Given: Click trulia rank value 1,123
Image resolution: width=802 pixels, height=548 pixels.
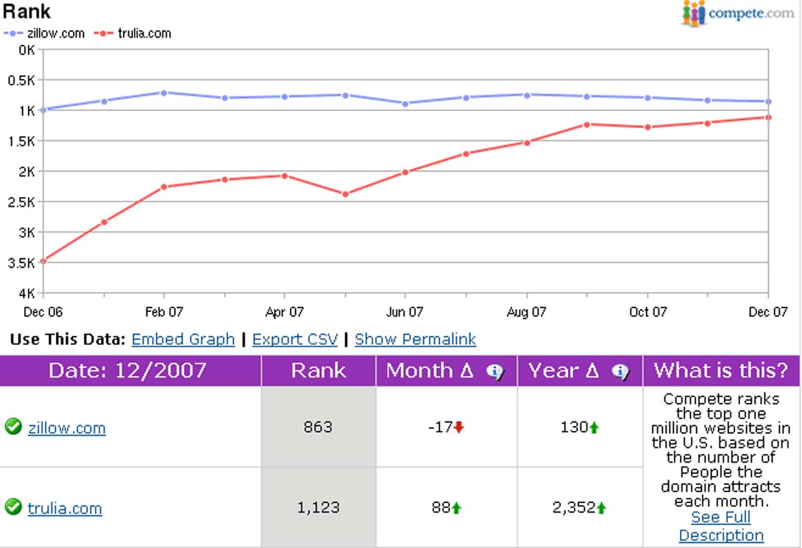Looking at the screenshot, I should (318, 507).
